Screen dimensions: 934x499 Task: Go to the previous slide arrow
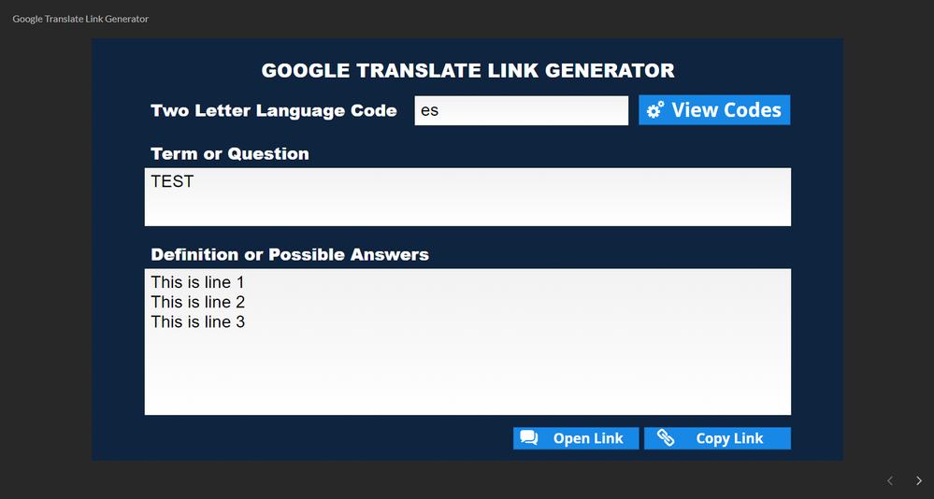point(890,480)
